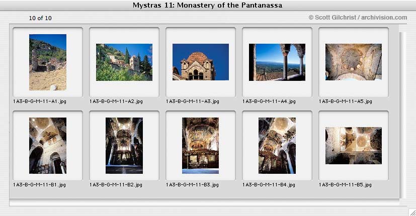Click the filename 1A3-B-G-M-11-B5.jpg
Viewport: 416px width, 216px height.
pyautogui.click(x=345, y=185)
